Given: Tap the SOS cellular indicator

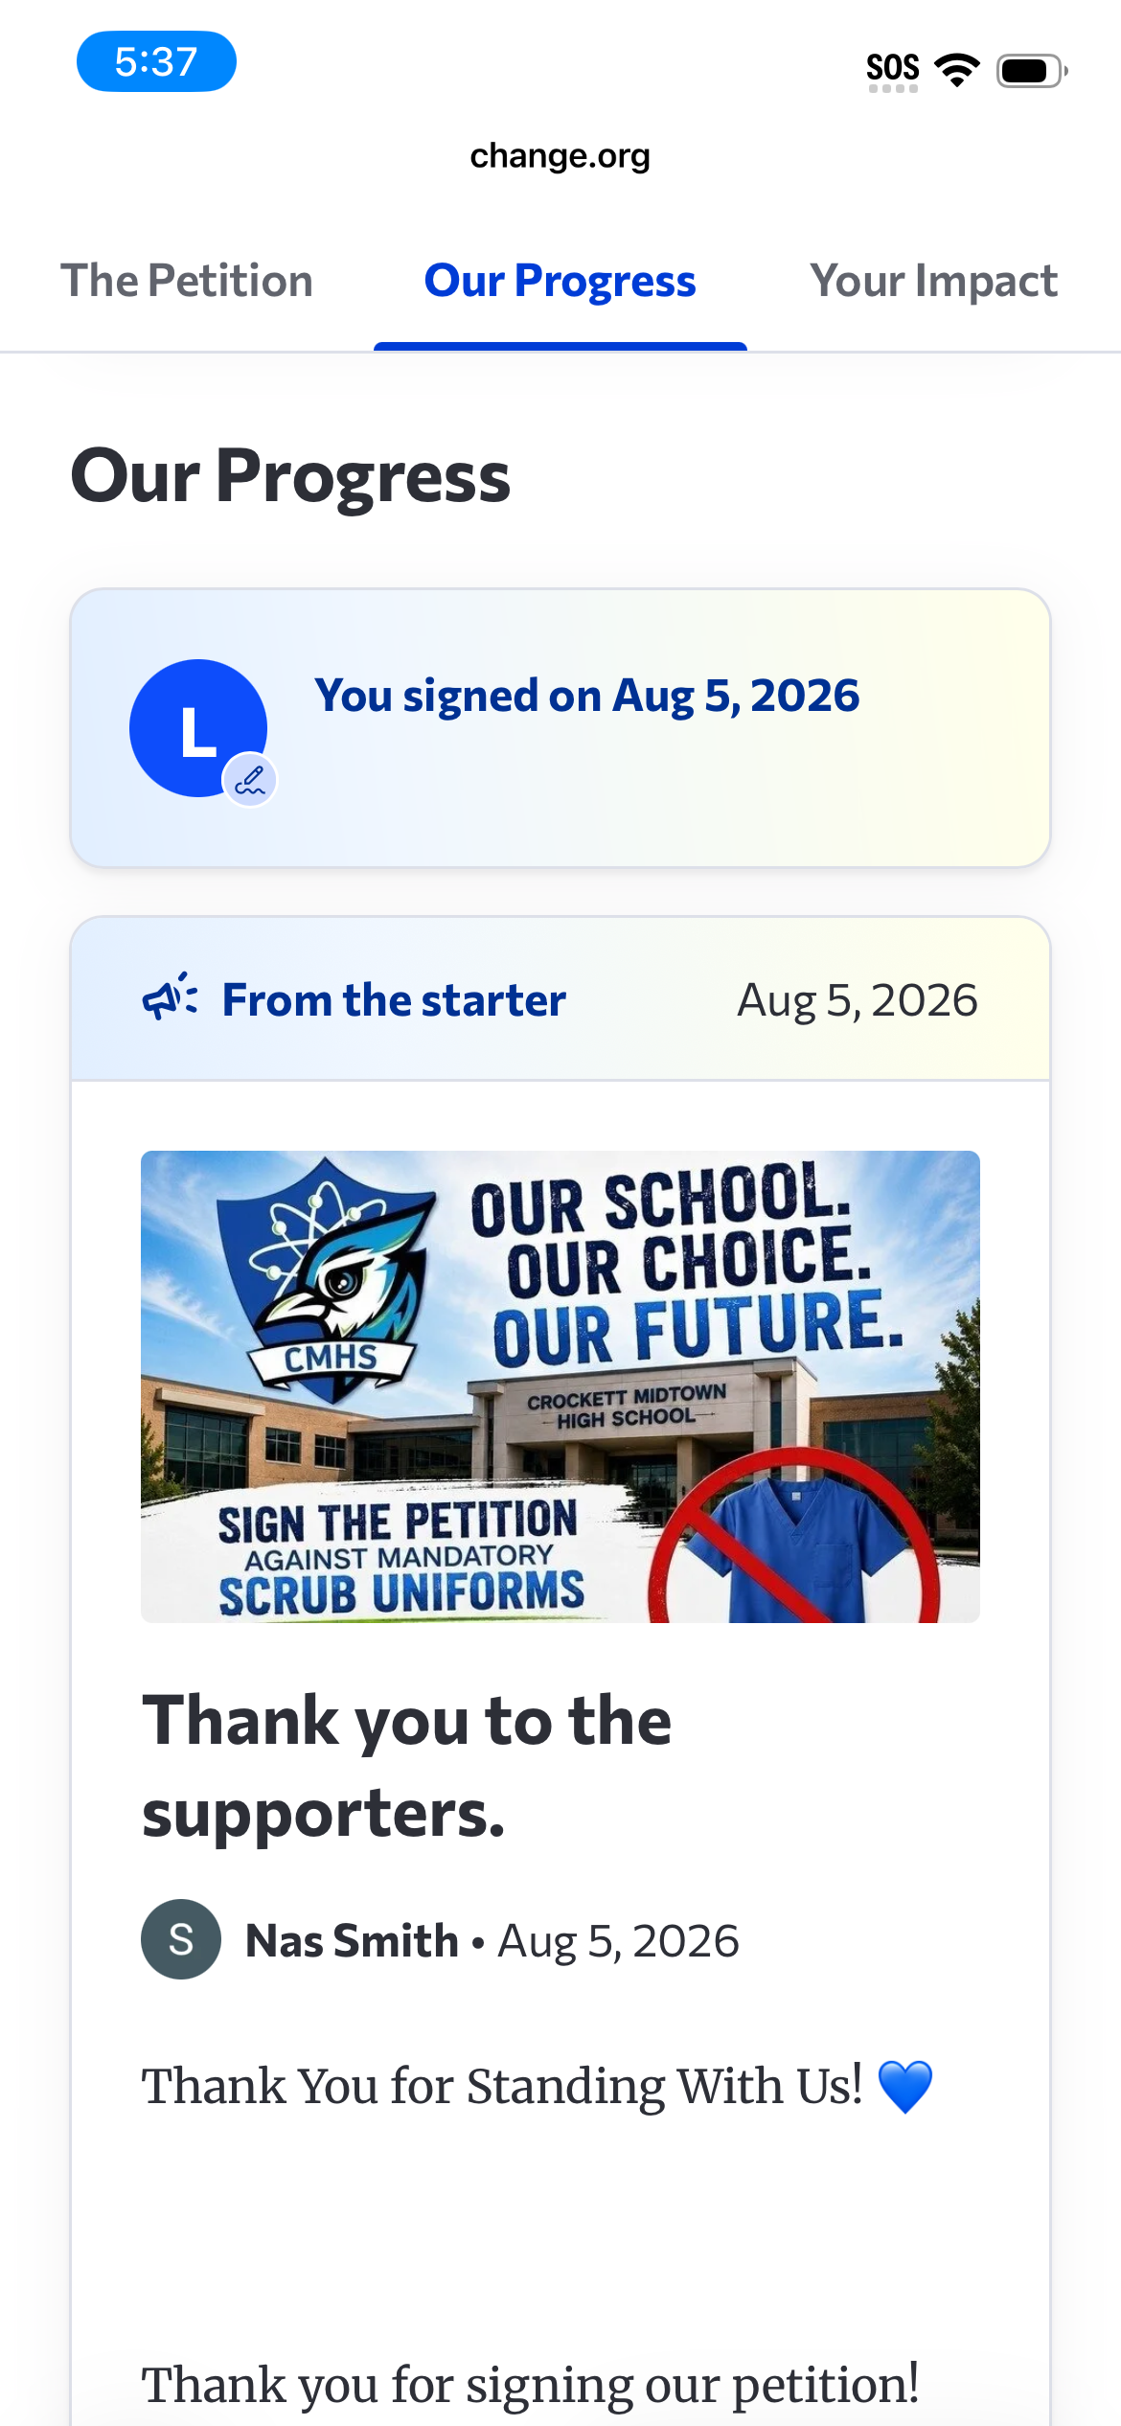Looking at the screenshot, I should pos(893,71).
